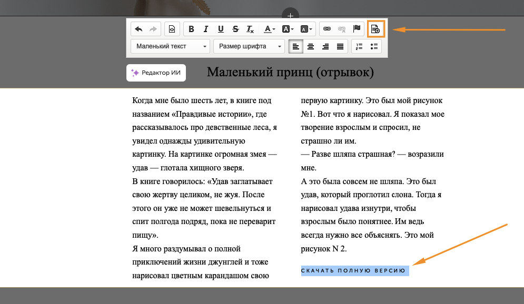Justify the text to full width
The width and height of the screenshot is (524, 304).
pos(340,46)
